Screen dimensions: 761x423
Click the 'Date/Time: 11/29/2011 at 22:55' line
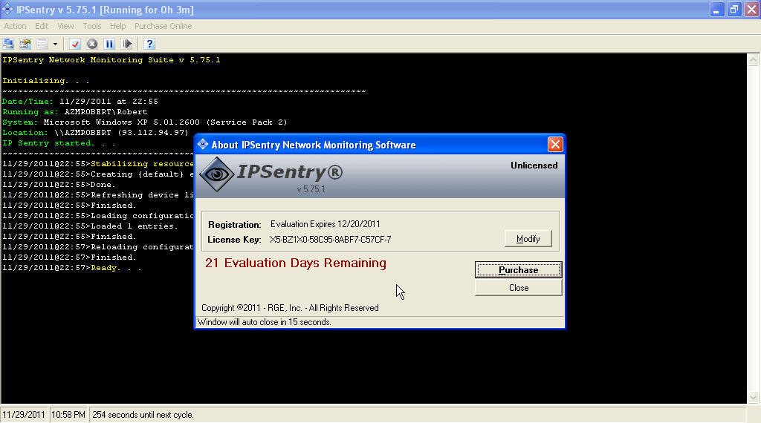[x=80, y=101]
